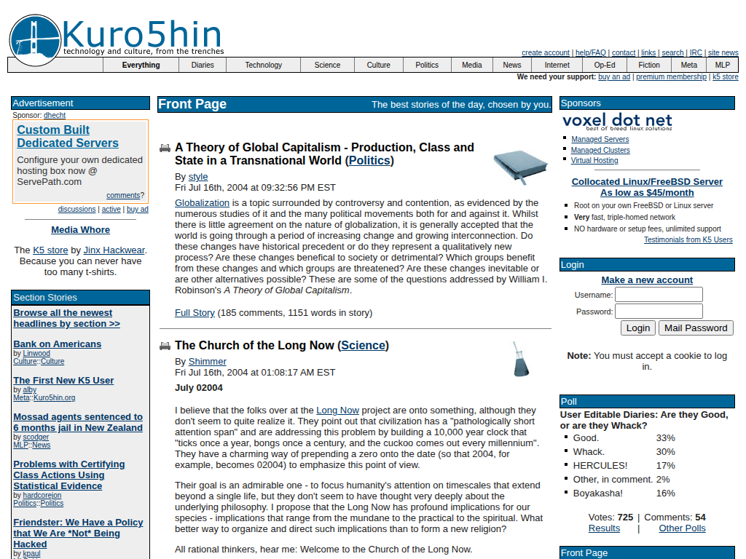Viewport: 746px width, 559px height.
Task: Click the flask topic icon for Science story
Action: [520, 359]
